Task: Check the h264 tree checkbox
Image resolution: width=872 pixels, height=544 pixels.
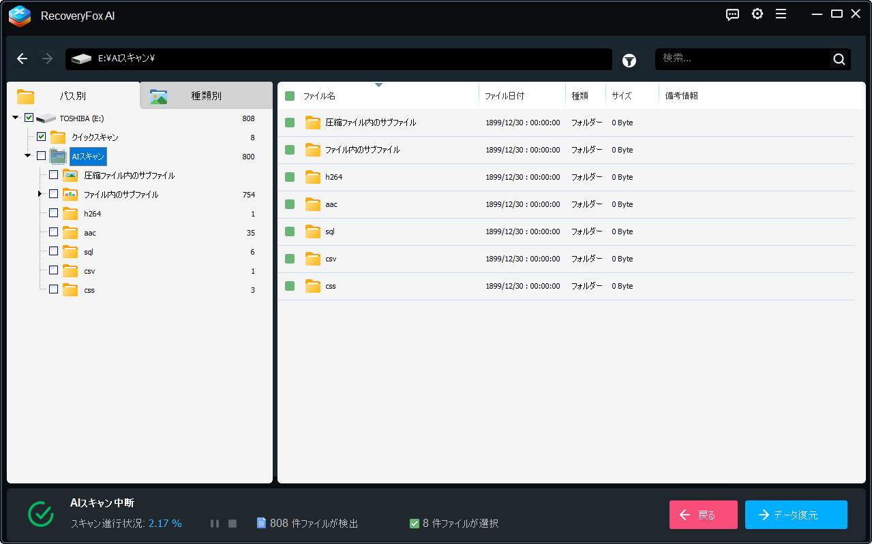Action: coord(53,213)
